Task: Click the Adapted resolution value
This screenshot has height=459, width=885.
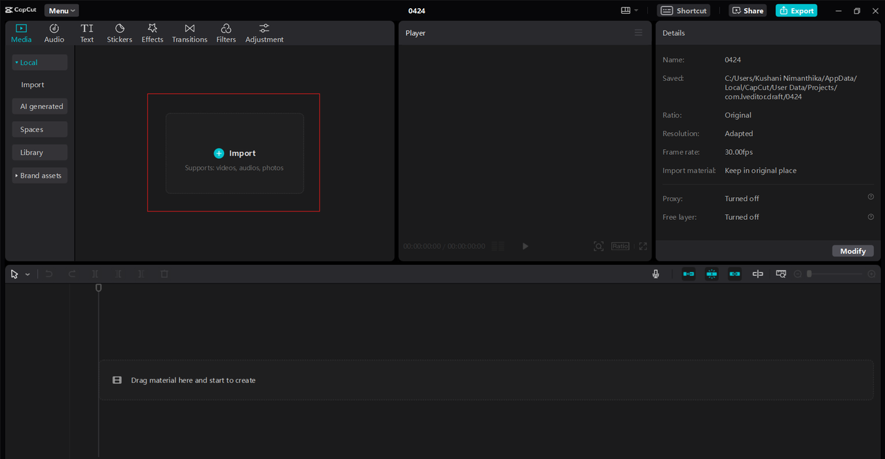Action: tap(738, 133)
